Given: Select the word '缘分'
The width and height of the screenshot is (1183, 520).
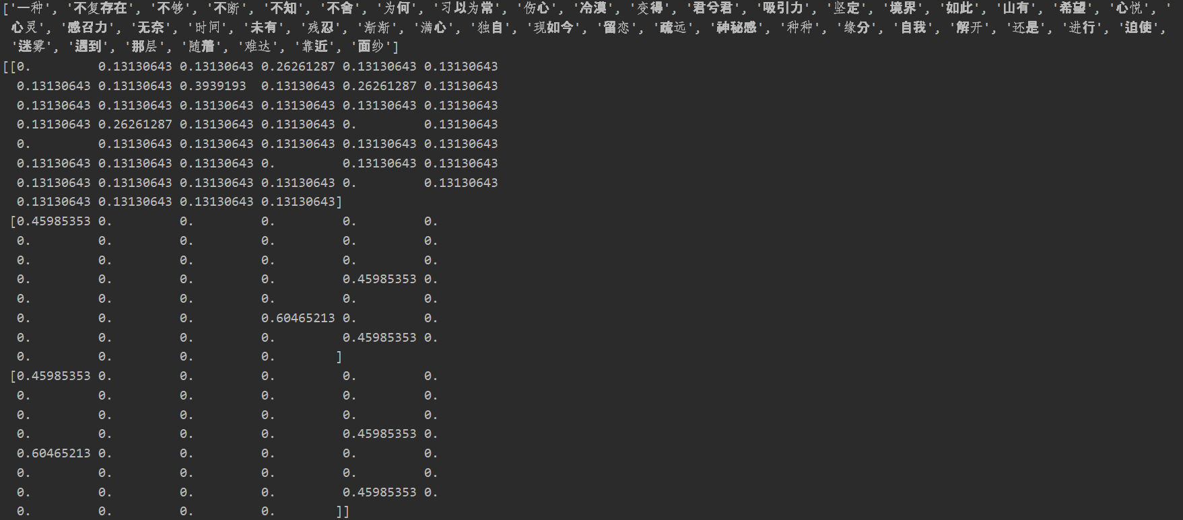Looking at the screenshot, I should [856, 28].
